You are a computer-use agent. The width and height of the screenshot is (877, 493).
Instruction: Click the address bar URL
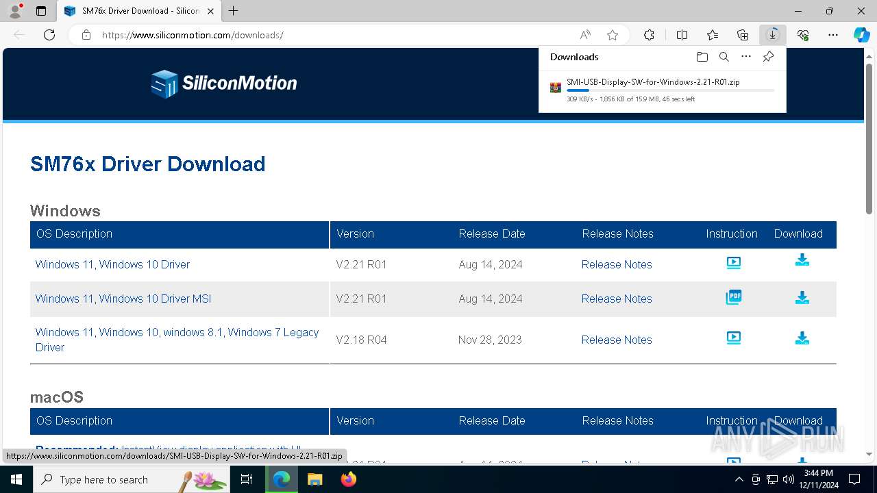[193, 35]
